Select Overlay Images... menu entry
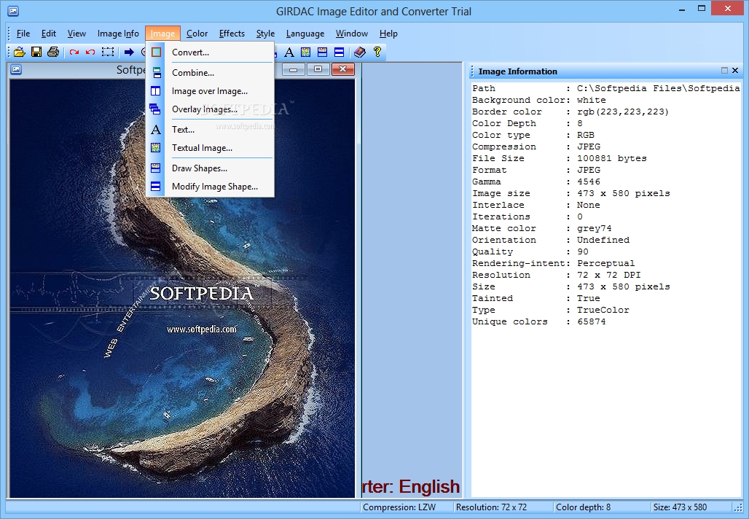749x519 pixels. click(210, 109)
